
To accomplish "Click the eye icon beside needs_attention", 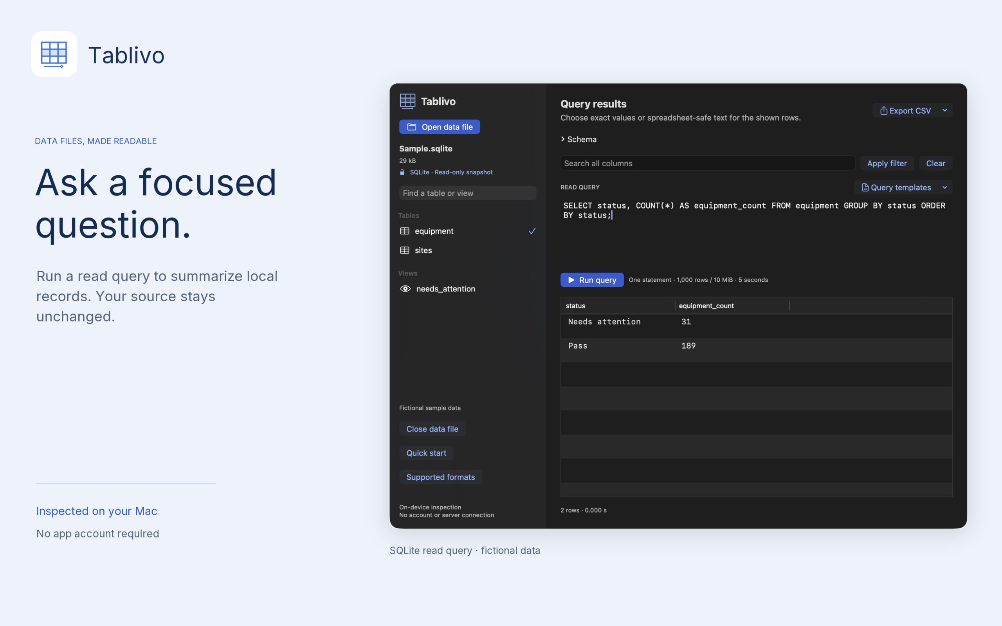I will pyautogui.click(x=405, y=289).
